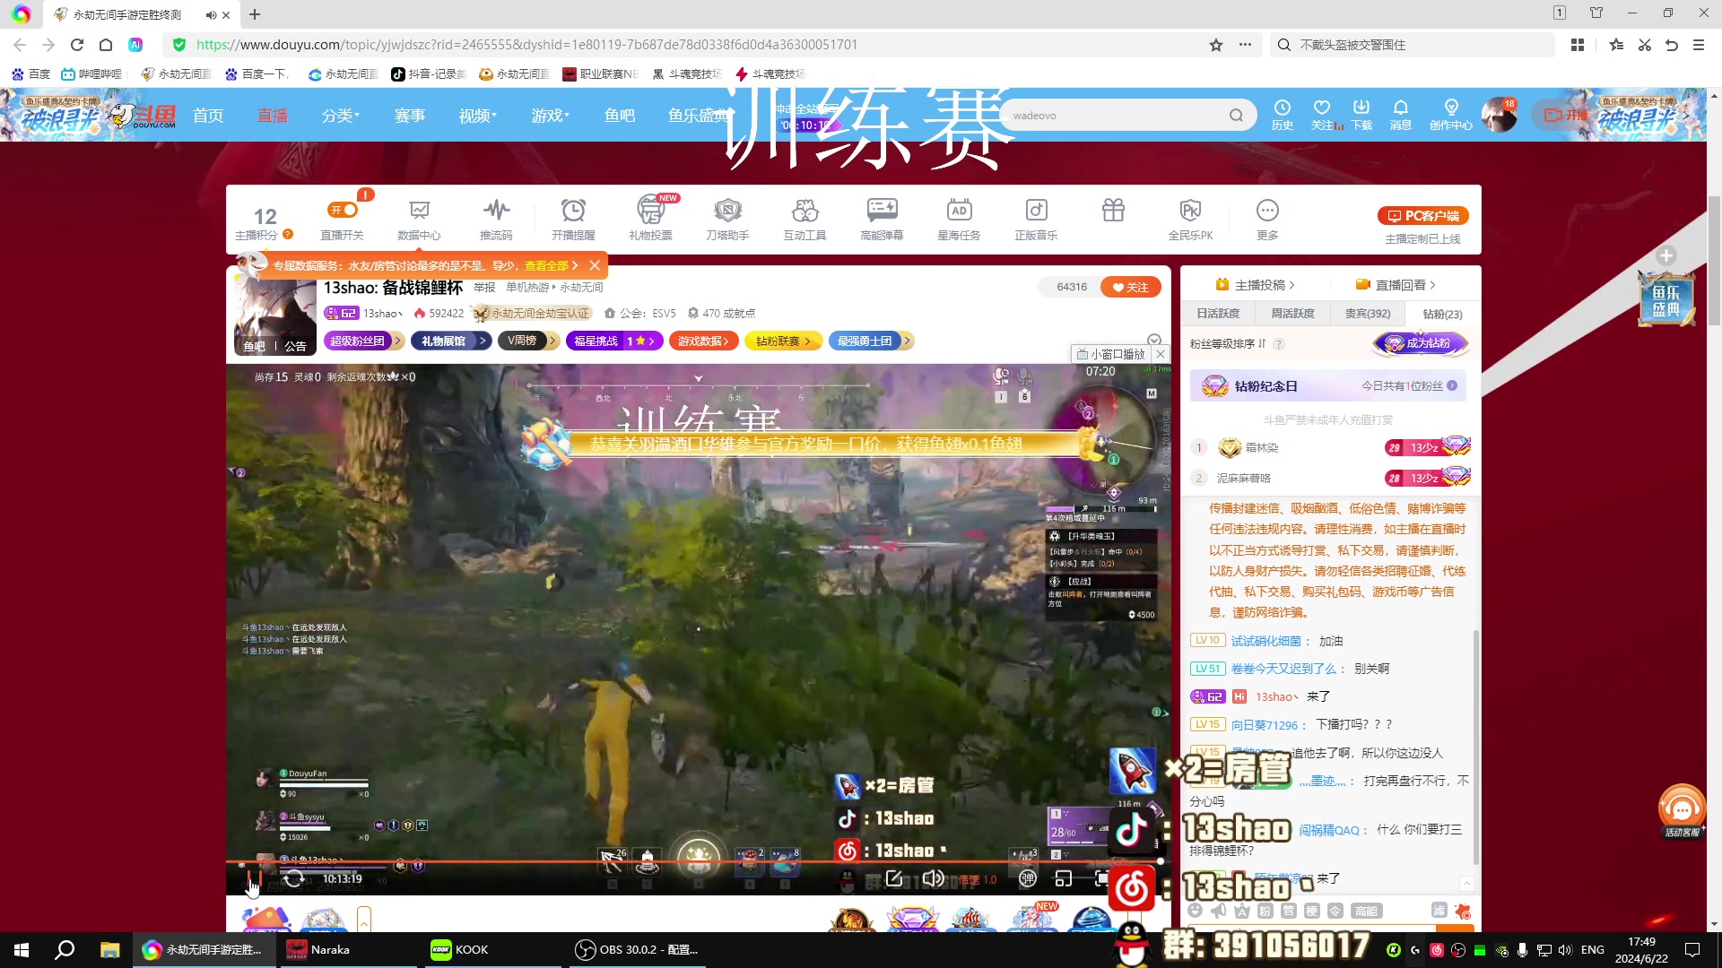Open 消息 notifications bell
Image resolution: width=1722 pixels, height=968 pixels.
[x=1400, y=116]
